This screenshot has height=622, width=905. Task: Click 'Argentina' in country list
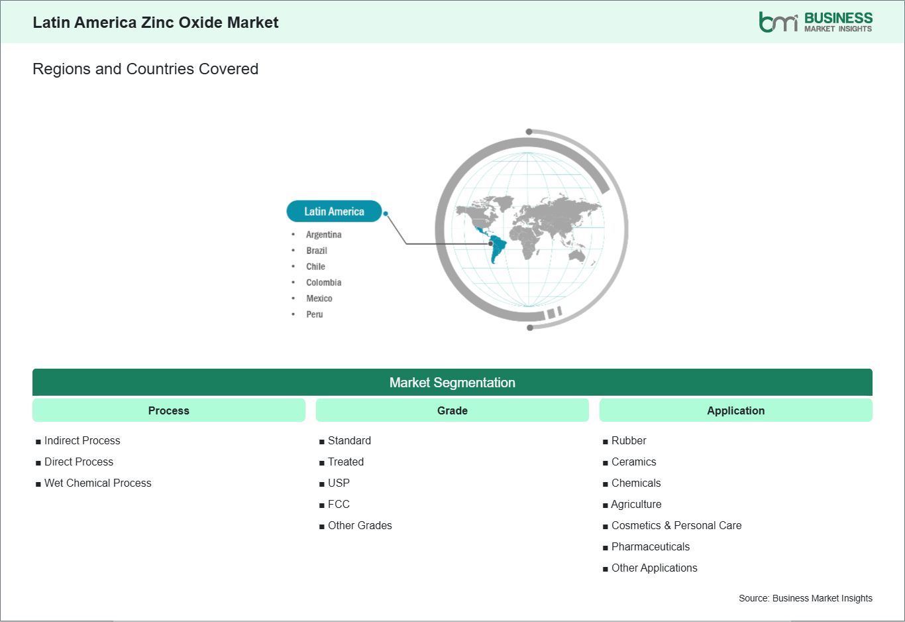[x=324, y=235]
